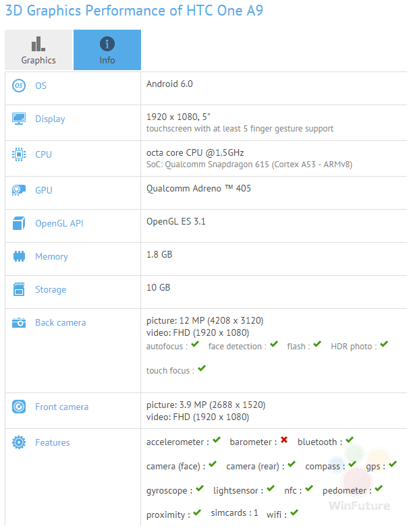Screen dimensions: 411x528
Task: Click the Front camera lens icon
Action: (x=19, y=407)
